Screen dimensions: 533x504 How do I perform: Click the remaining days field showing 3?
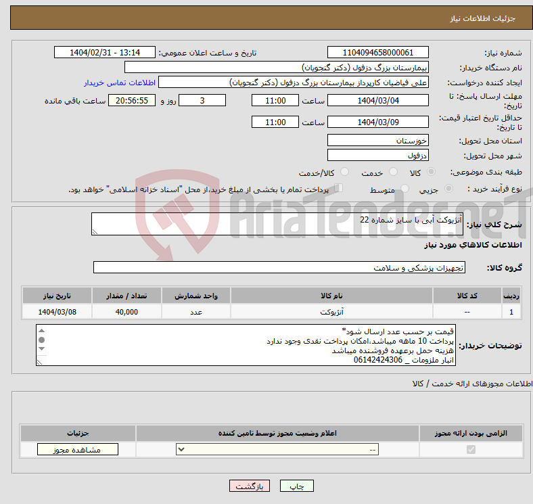[x=202, y=100]
